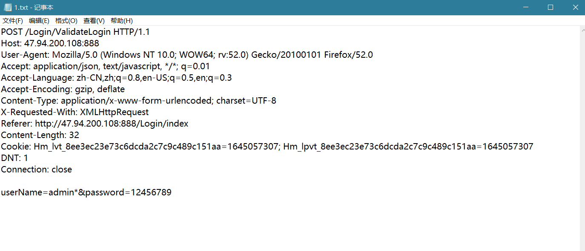Screen dimensions: 585x251
Task: Click inside the Cookie header line
Action: [x=267, y=147]
